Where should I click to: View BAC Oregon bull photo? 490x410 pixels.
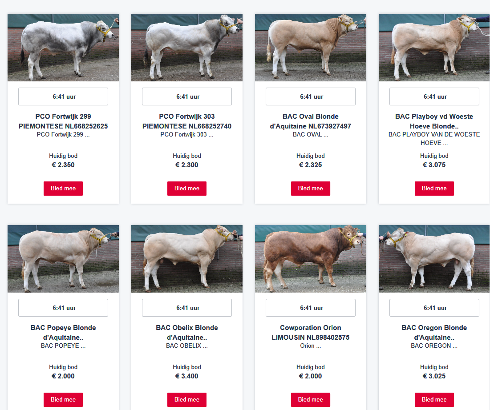click(x=434, y=259)
